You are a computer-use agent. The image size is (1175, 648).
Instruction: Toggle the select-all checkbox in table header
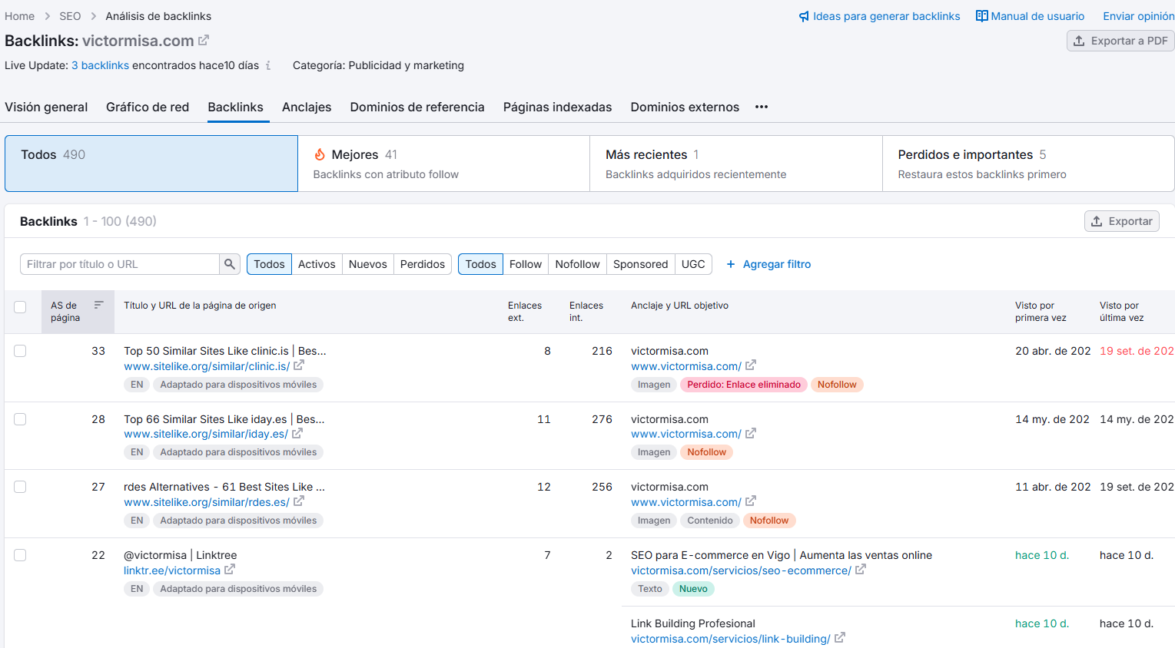pyautogui.click(x=20, y=307)
